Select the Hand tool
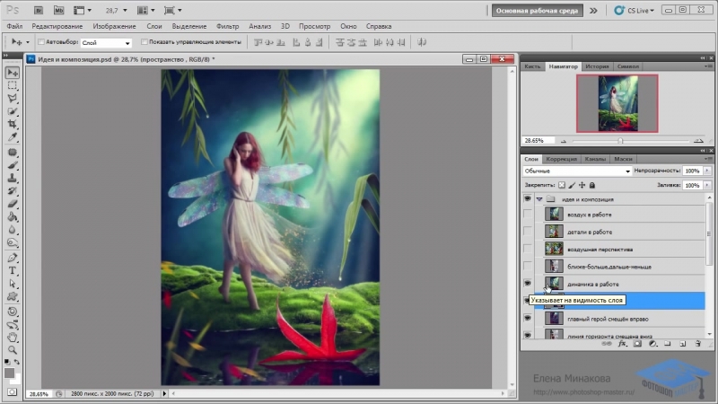This screenshot has width=718, height=404. [13, 338]
